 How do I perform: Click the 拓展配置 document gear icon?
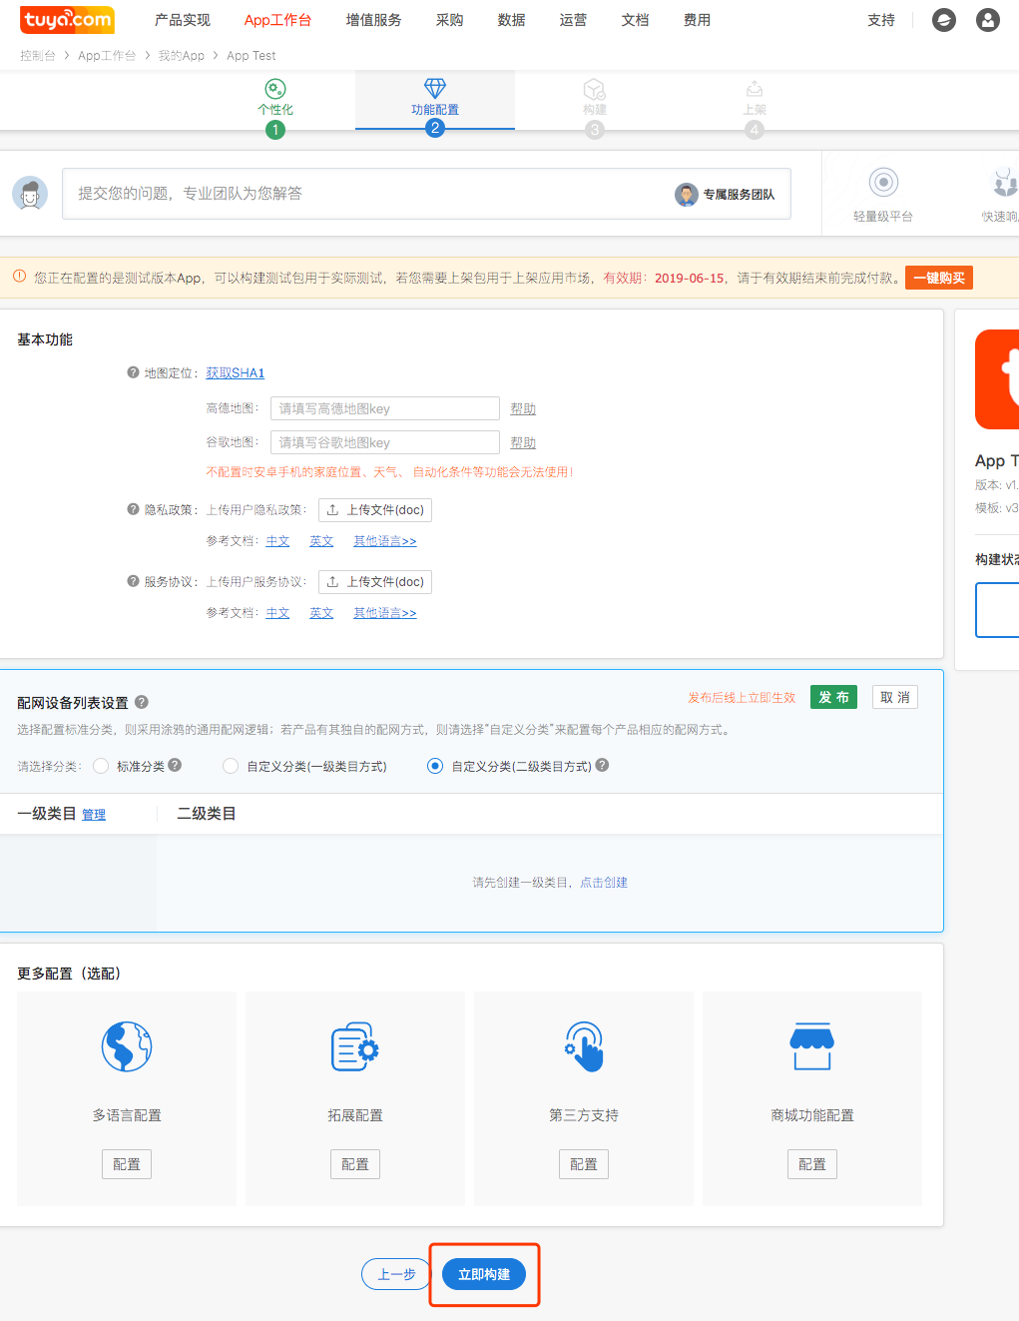(354, 1046)
